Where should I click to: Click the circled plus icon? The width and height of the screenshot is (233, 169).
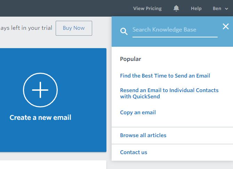[x=40, y=90]
